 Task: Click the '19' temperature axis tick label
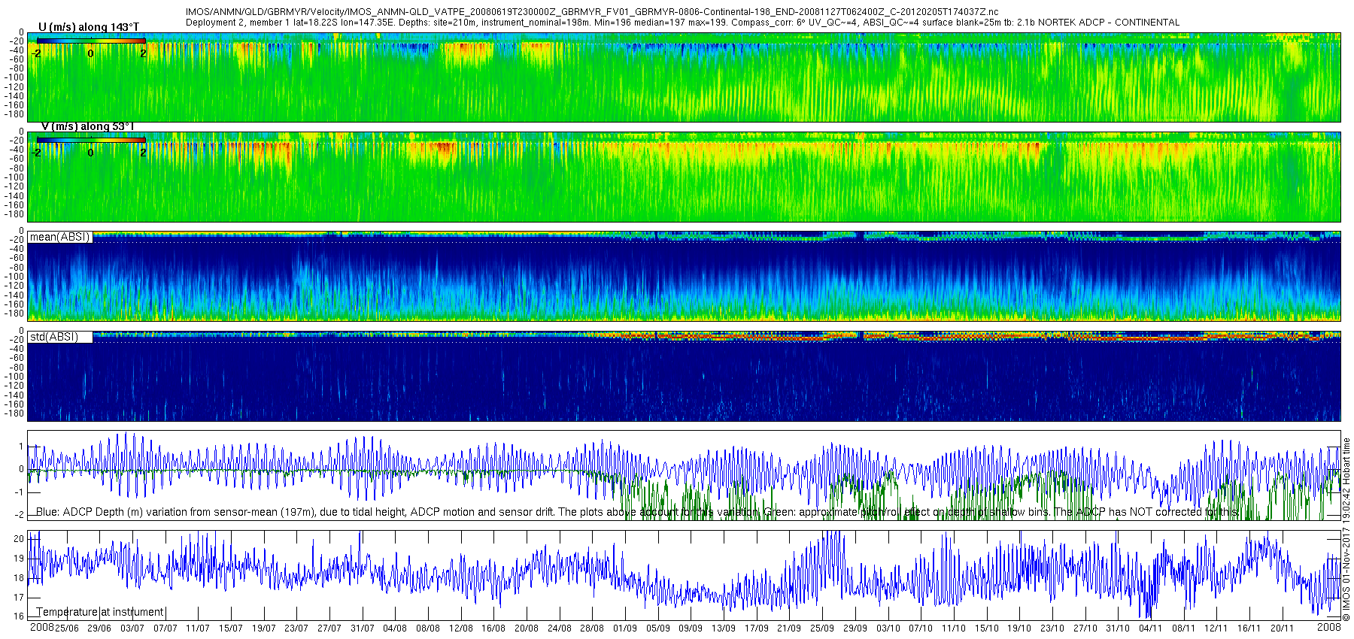pyautogui.click(x=19, y=559)
